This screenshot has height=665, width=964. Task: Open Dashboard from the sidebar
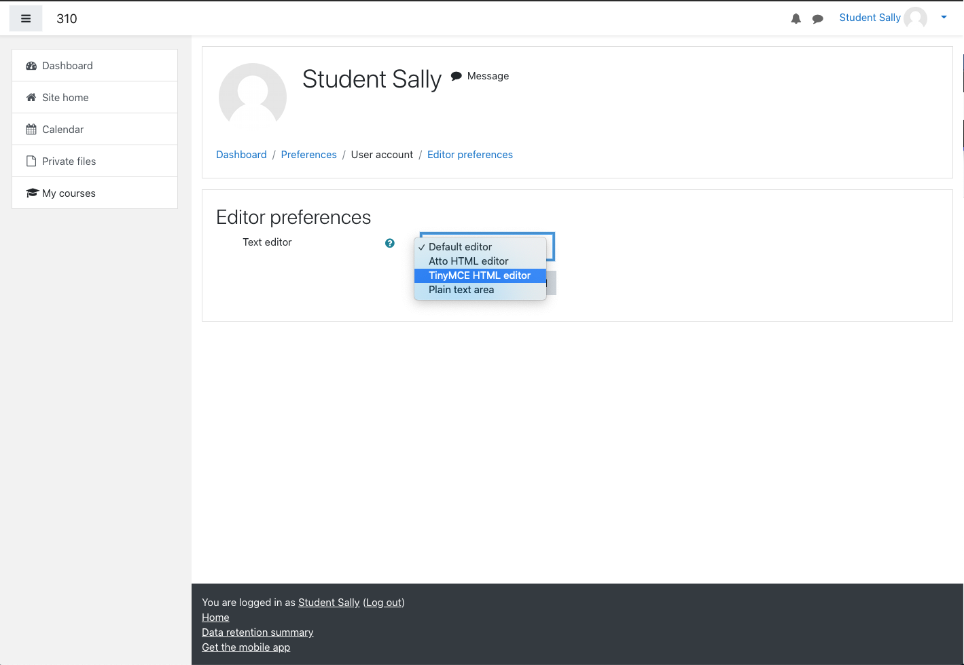[x=95, y=66]
